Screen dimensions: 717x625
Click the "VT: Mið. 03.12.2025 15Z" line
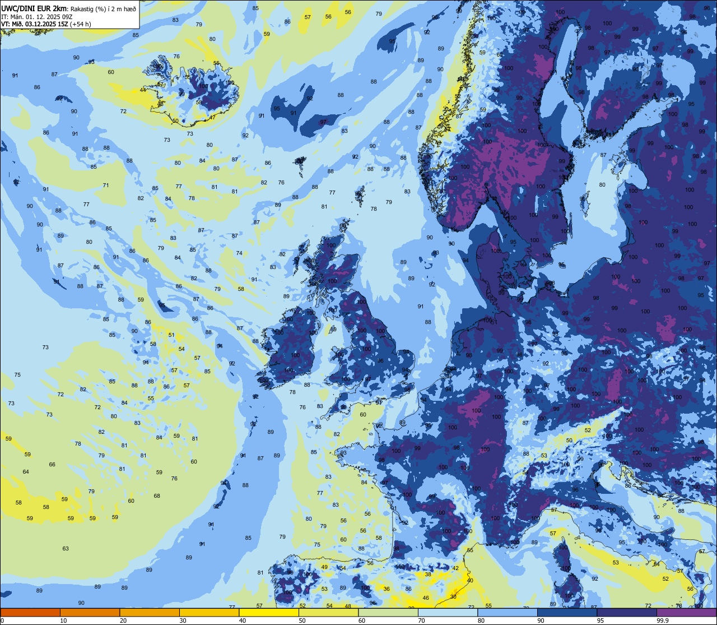pos(35,24)
